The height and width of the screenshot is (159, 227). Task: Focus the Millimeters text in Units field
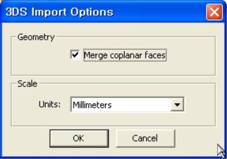click(x=92, y=105)
